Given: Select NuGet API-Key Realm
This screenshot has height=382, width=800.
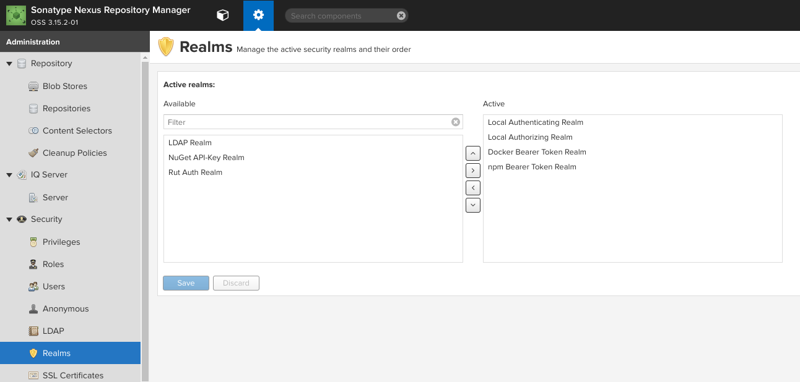Looking at the screenshot, I should pos(313,158).
